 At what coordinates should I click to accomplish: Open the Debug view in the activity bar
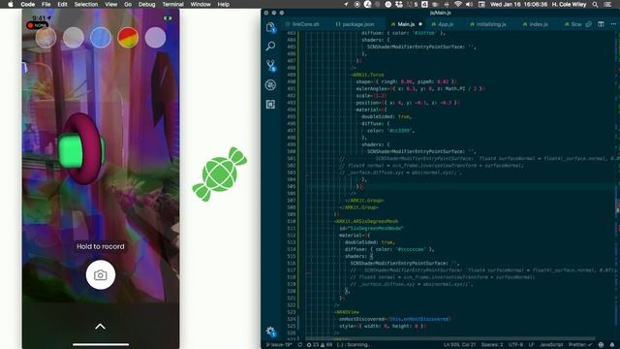point(270,84)
